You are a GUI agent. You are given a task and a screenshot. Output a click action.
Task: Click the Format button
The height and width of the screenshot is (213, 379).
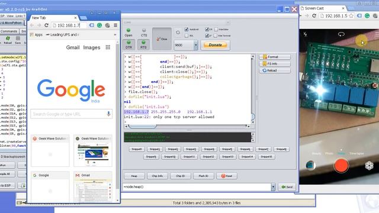coord(275,57)
